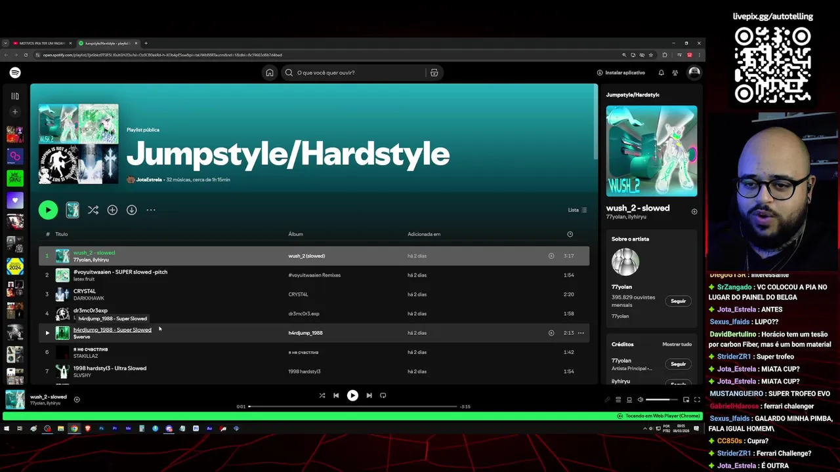Toggle repeat in bottom player

tap(383, 395)
